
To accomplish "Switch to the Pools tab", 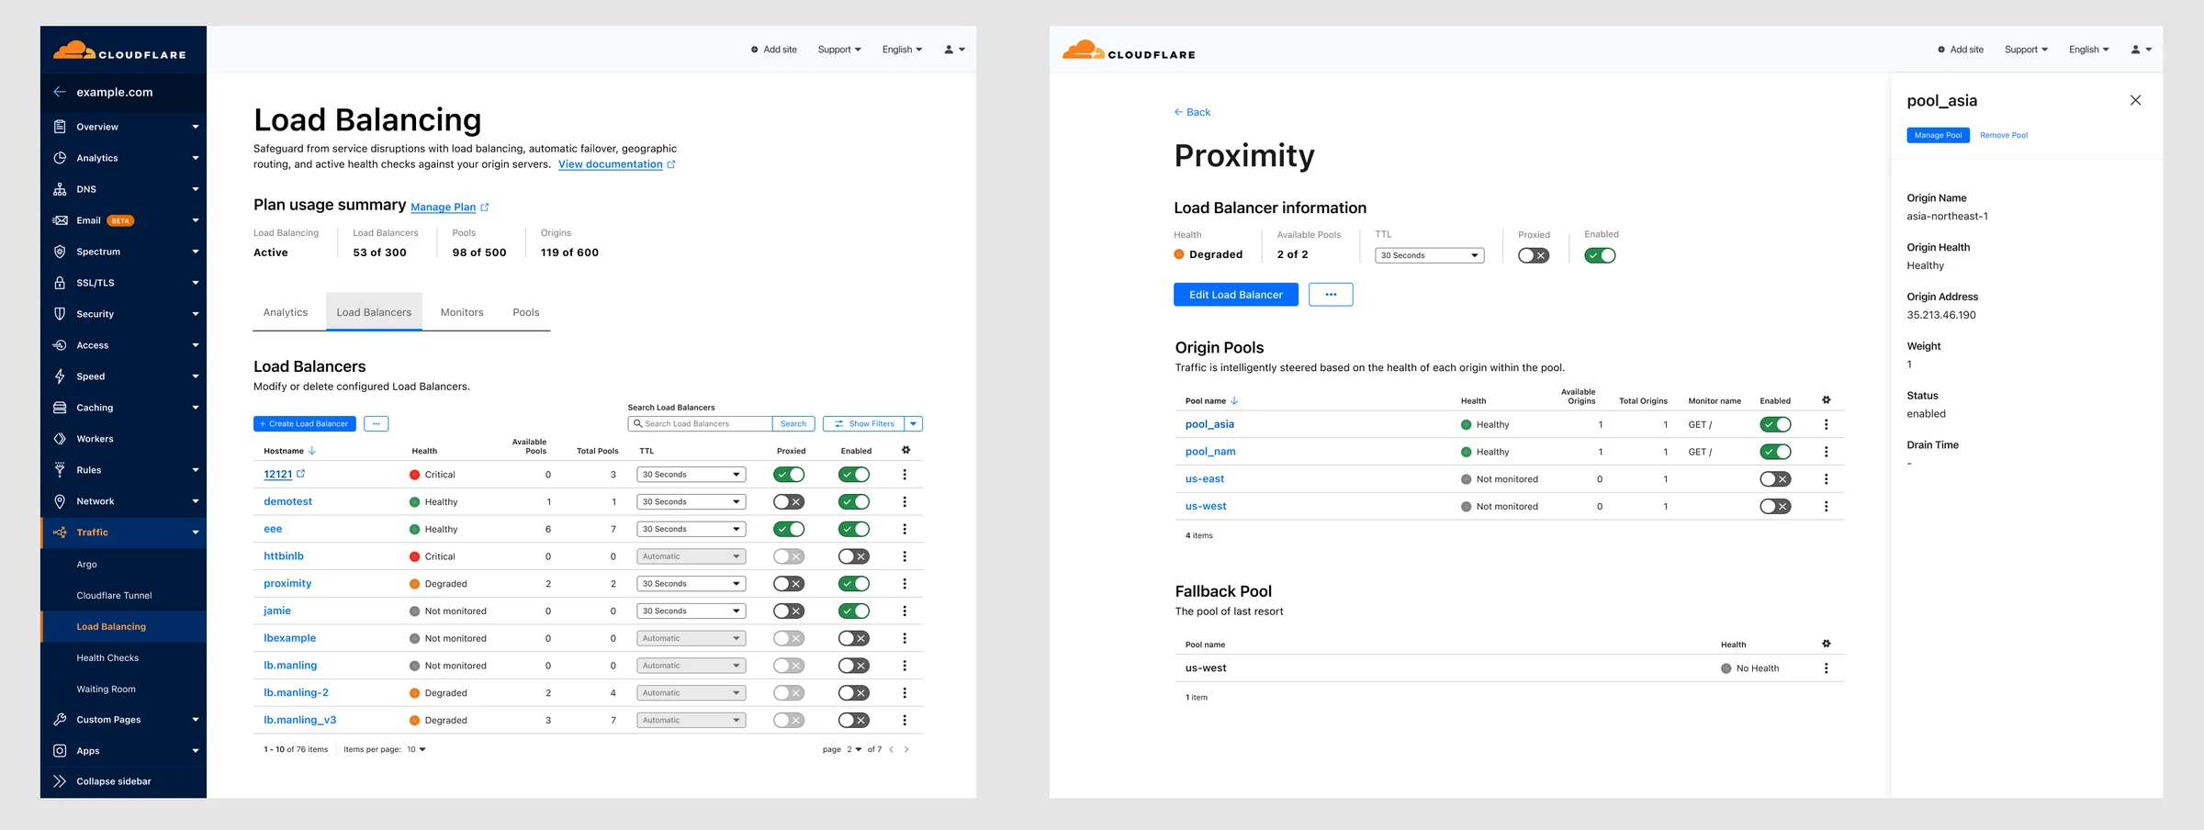I will 526,312.
